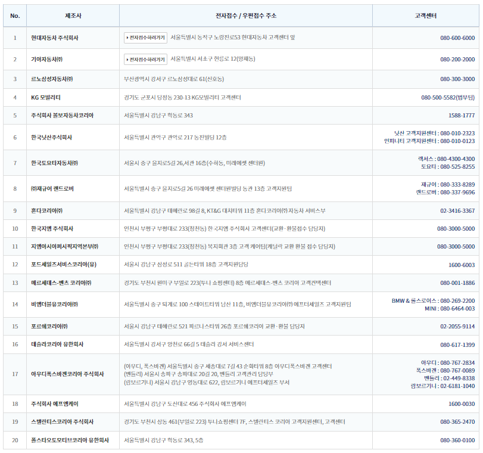This screenshot has width=483, height=453.
Task: Select 토요타 number 080-525-8255
Action: 457,166
